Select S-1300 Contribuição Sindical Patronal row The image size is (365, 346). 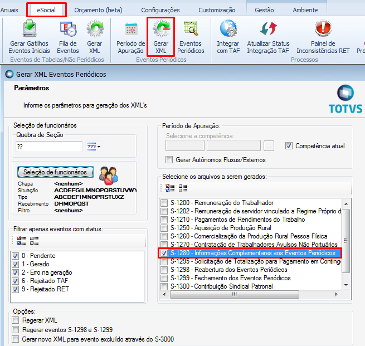click(251, 286)
